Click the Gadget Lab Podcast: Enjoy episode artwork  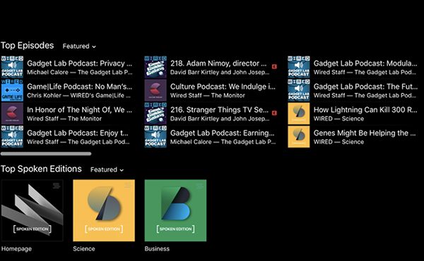coord(12,137)
